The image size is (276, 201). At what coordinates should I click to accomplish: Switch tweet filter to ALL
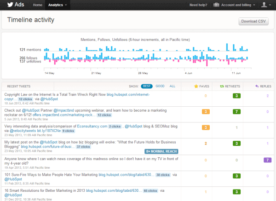[x=172, y=86]
